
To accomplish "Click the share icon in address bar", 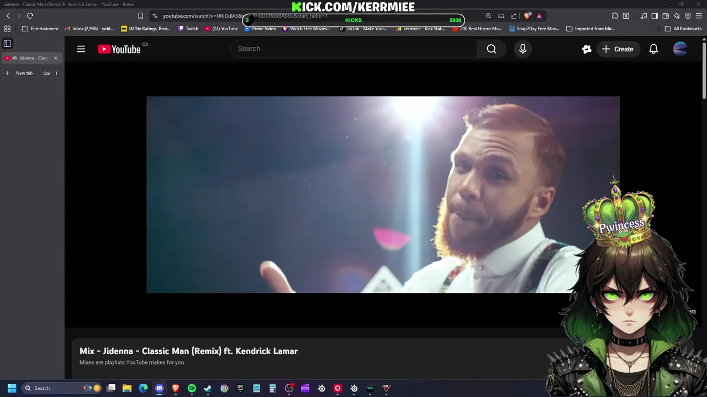I will click(x=514, y=16).
